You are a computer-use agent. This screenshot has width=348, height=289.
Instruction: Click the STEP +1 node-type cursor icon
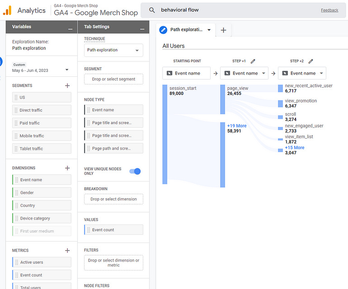[x=227, y=73]
